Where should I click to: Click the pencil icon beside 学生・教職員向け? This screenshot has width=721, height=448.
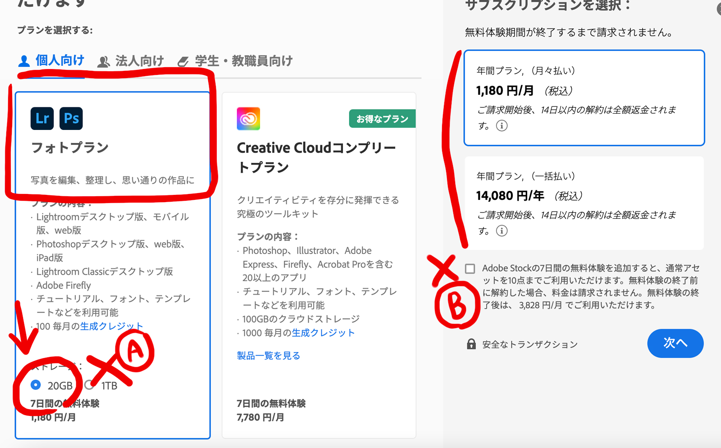[183, 61]
